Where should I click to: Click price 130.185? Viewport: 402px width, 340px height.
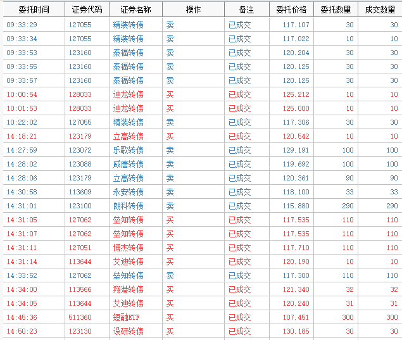296,331
